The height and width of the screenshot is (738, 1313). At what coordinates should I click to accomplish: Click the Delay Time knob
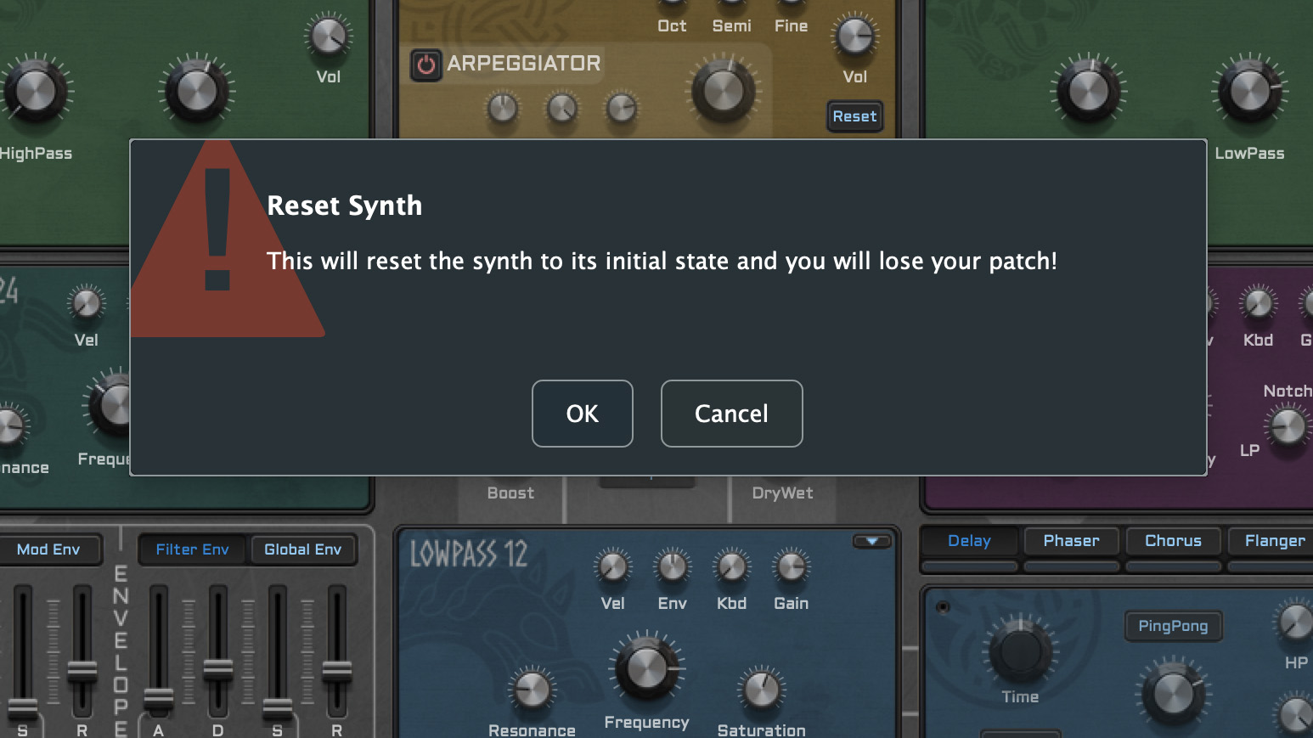tap(1021, 651)
